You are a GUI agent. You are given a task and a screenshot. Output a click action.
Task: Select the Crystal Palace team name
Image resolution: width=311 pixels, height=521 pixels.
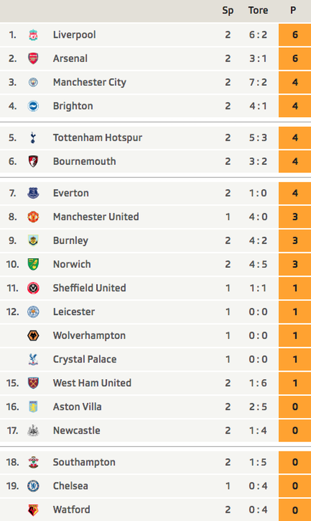pyautogui.click(x=85, y=359)
